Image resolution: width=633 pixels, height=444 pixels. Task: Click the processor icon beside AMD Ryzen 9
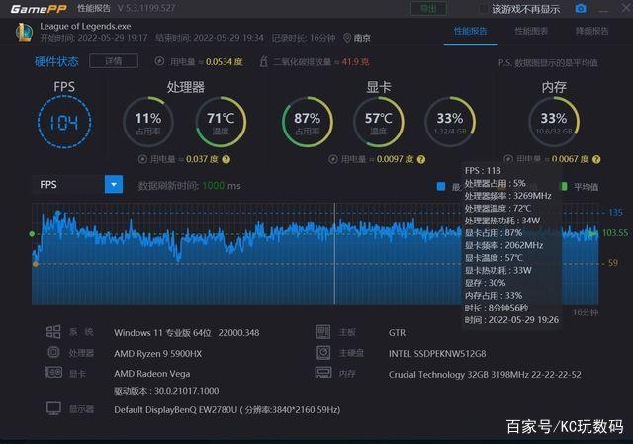tap(53, 352)
